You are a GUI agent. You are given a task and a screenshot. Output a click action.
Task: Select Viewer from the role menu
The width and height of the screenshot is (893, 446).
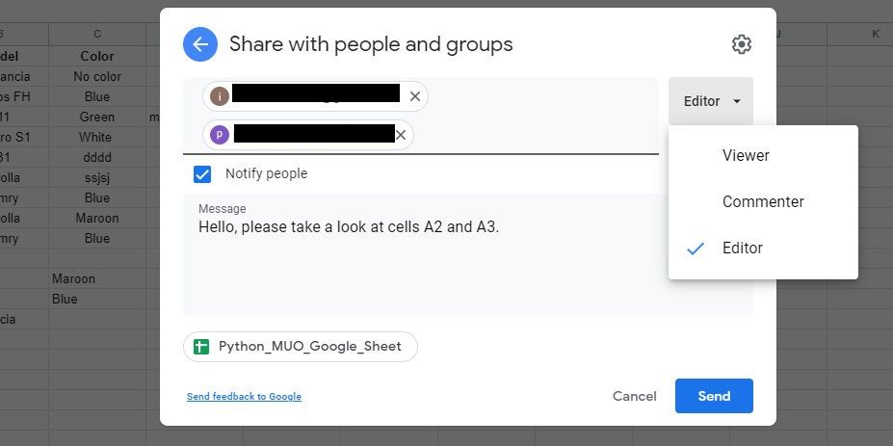(746, 155)
